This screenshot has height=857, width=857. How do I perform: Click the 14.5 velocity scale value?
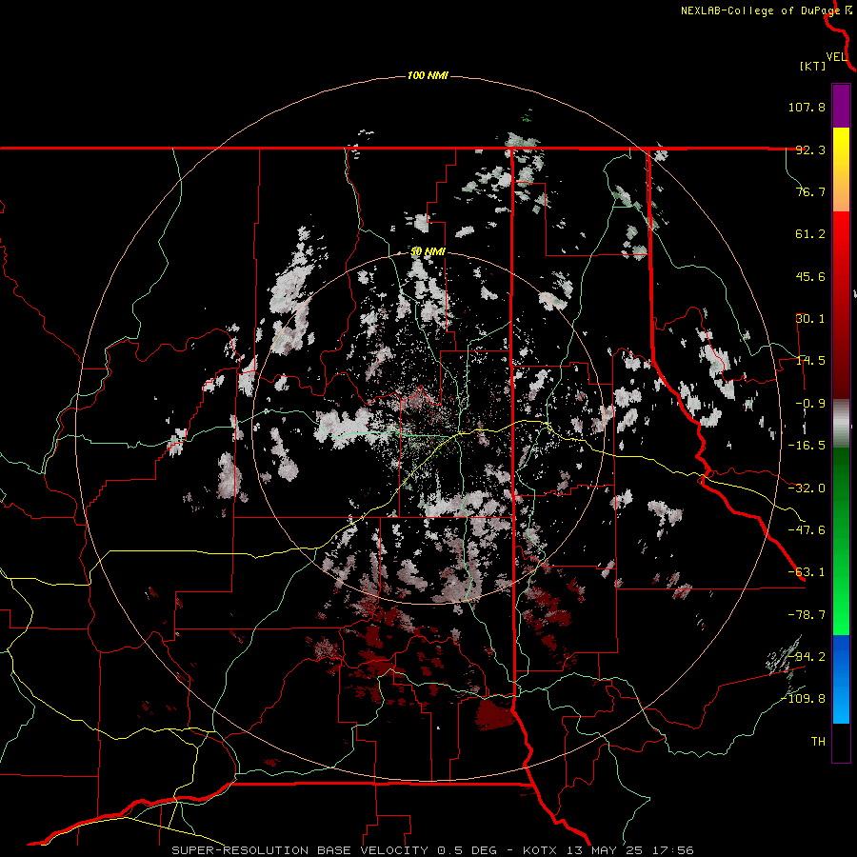click(810, 361)
